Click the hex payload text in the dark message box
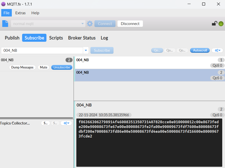This screenshot has width=225, height=168. 149,129
